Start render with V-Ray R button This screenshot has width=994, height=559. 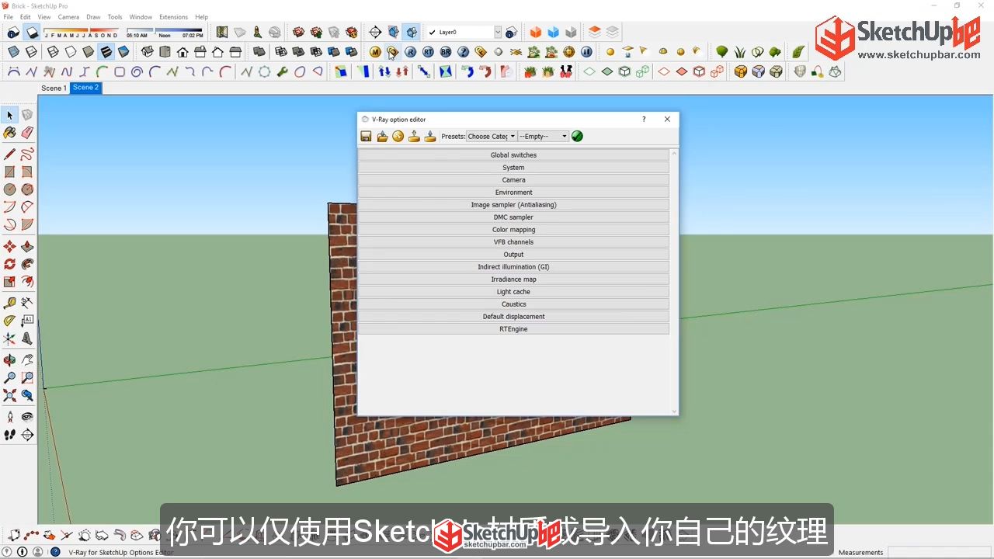[x=410, y=52]
